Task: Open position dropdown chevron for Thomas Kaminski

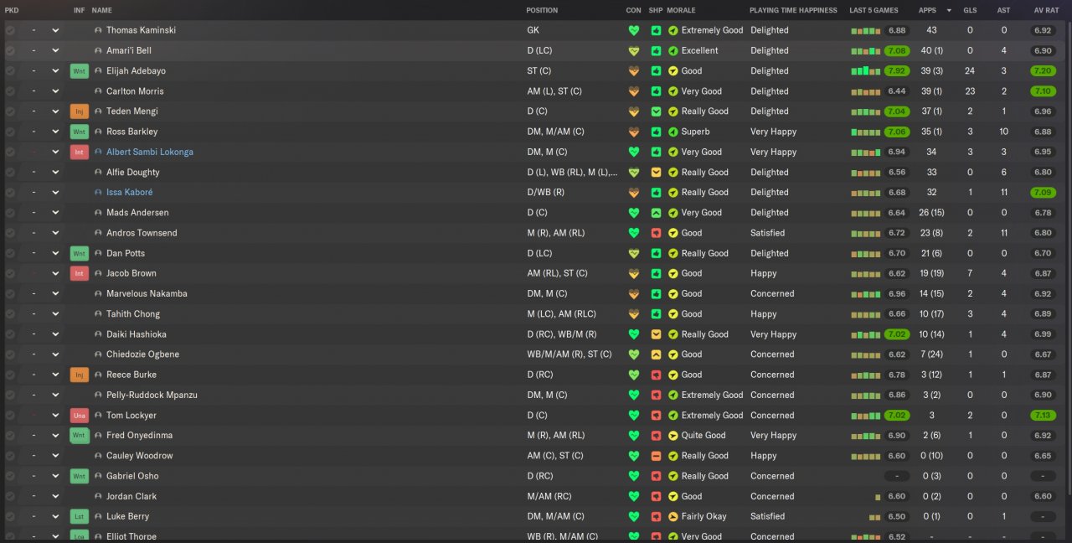Action: (x=55, y=30)
